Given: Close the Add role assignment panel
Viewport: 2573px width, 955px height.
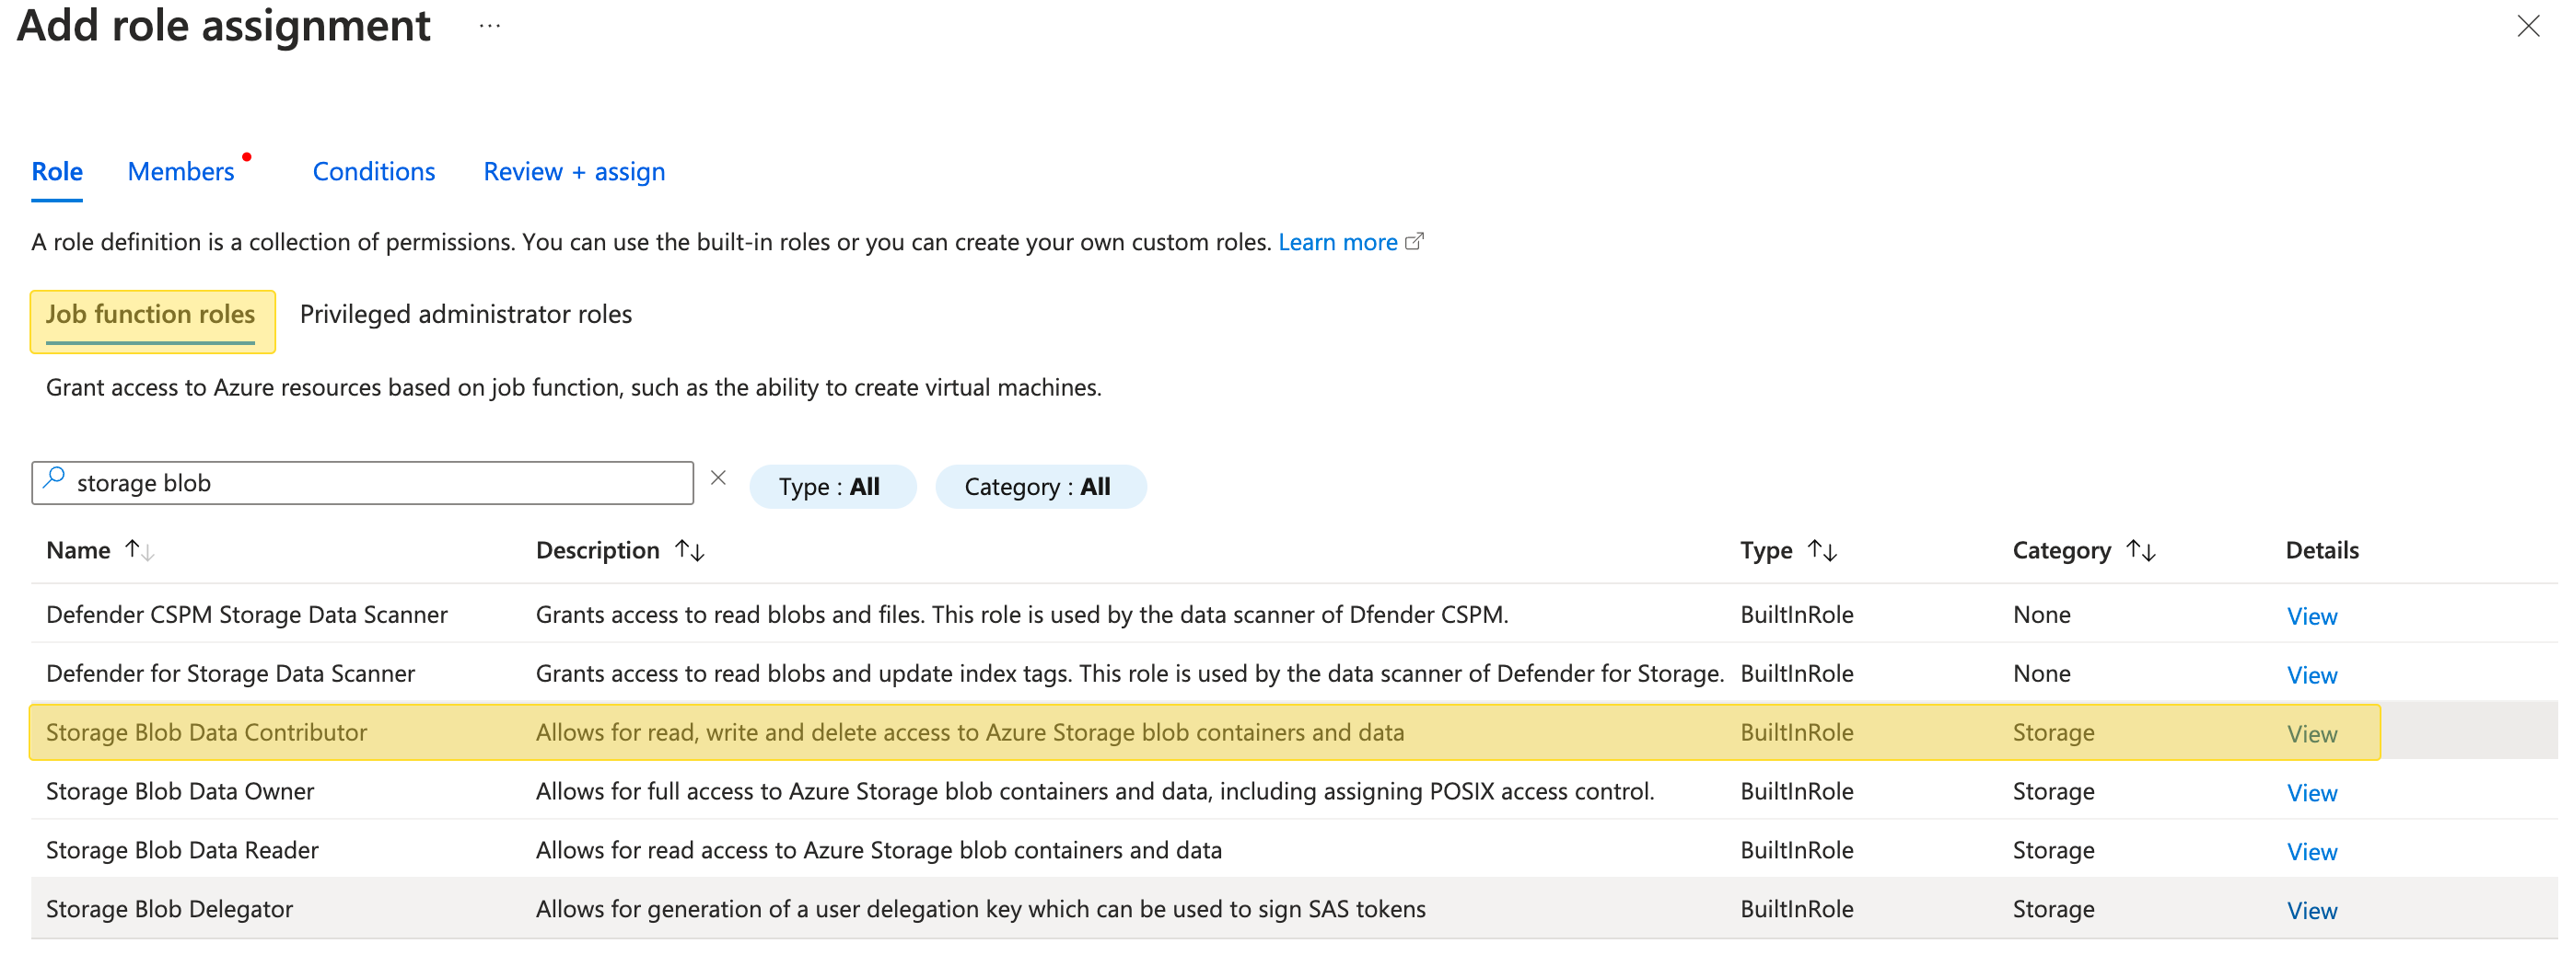Looking at the screenshot, I should click(x=2527, y=27).
